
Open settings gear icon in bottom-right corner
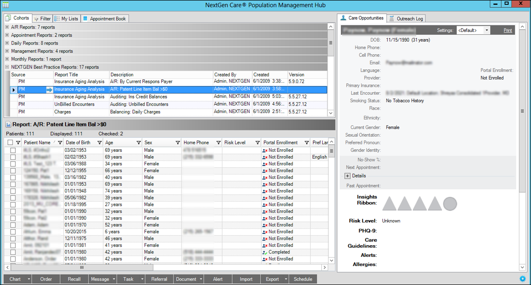pyautogui.click(x=523, y=279)
